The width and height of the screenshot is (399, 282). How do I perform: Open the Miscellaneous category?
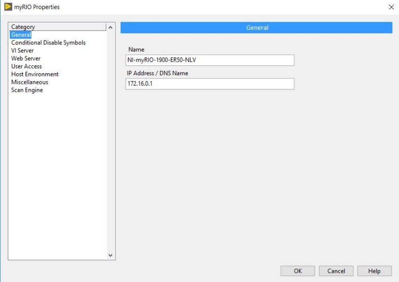(30, 82)
